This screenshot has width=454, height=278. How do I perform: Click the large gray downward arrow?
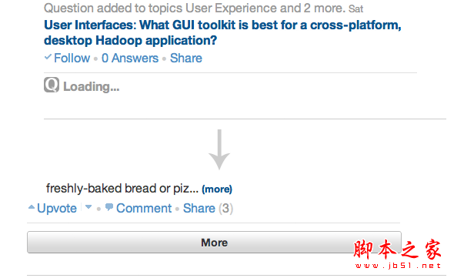coord(219,149)
